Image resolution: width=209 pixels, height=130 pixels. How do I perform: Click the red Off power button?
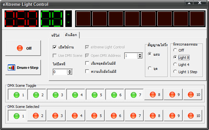tap(23, 48)
